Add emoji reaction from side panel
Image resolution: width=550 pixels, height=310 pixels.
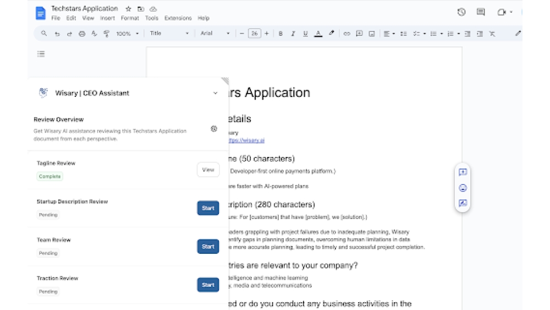[463, 188]
